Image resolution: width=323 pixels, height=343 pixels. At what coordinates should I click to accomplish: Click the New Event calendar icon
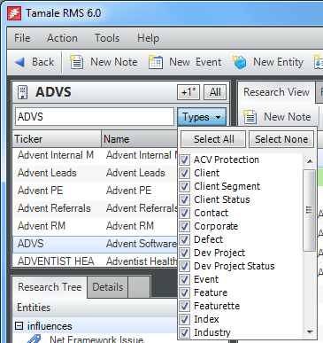click(156, 62)
